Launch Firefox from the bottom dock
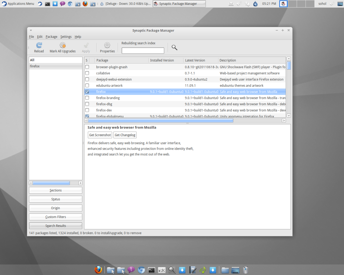The width and height of the screenshot is (344, 275). click(x=98, y=270)
